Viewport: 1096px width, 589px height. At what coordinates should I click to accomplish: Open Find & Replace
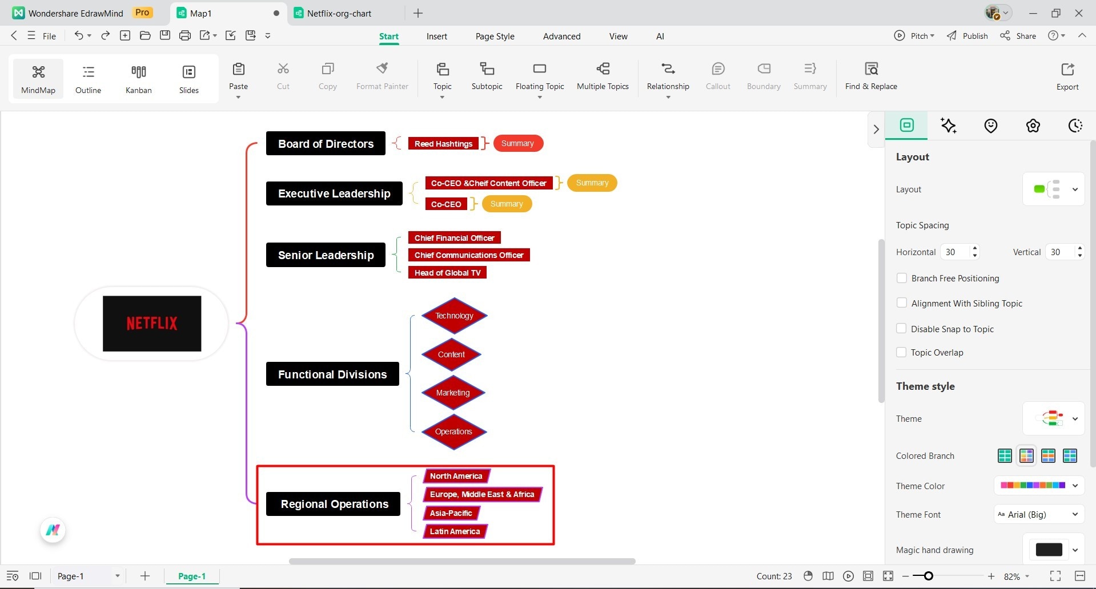871,76
